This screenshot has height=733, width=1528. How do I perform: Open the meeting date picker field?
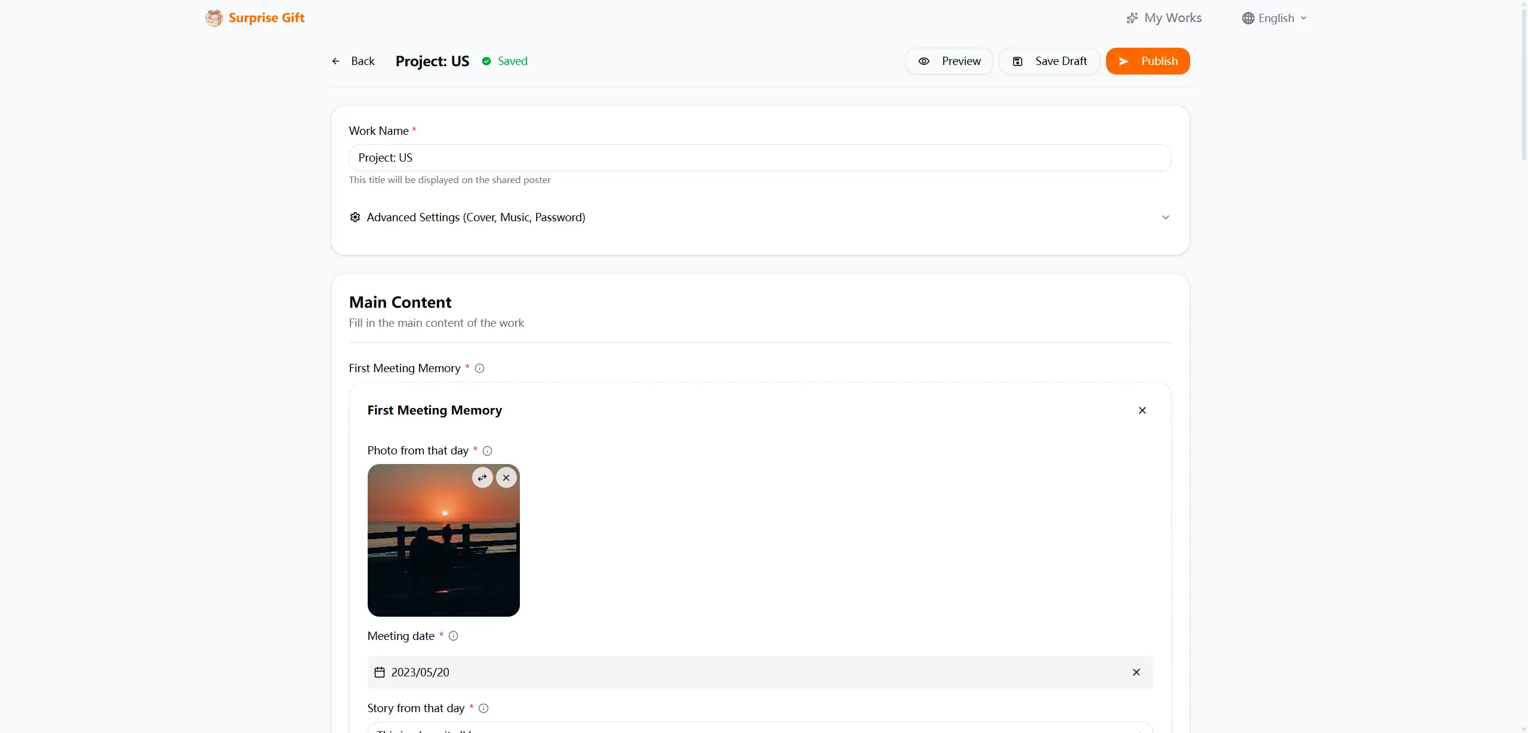click(x=716, y=673)
